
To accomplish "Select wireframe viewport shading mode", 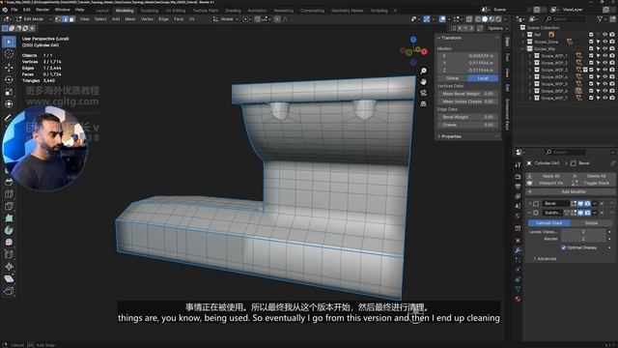I will click(478, 19).
